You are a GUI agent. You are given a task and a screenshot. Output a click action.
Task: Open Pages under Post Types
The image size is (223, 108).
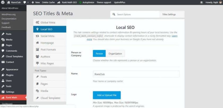(x=50, y=84)
